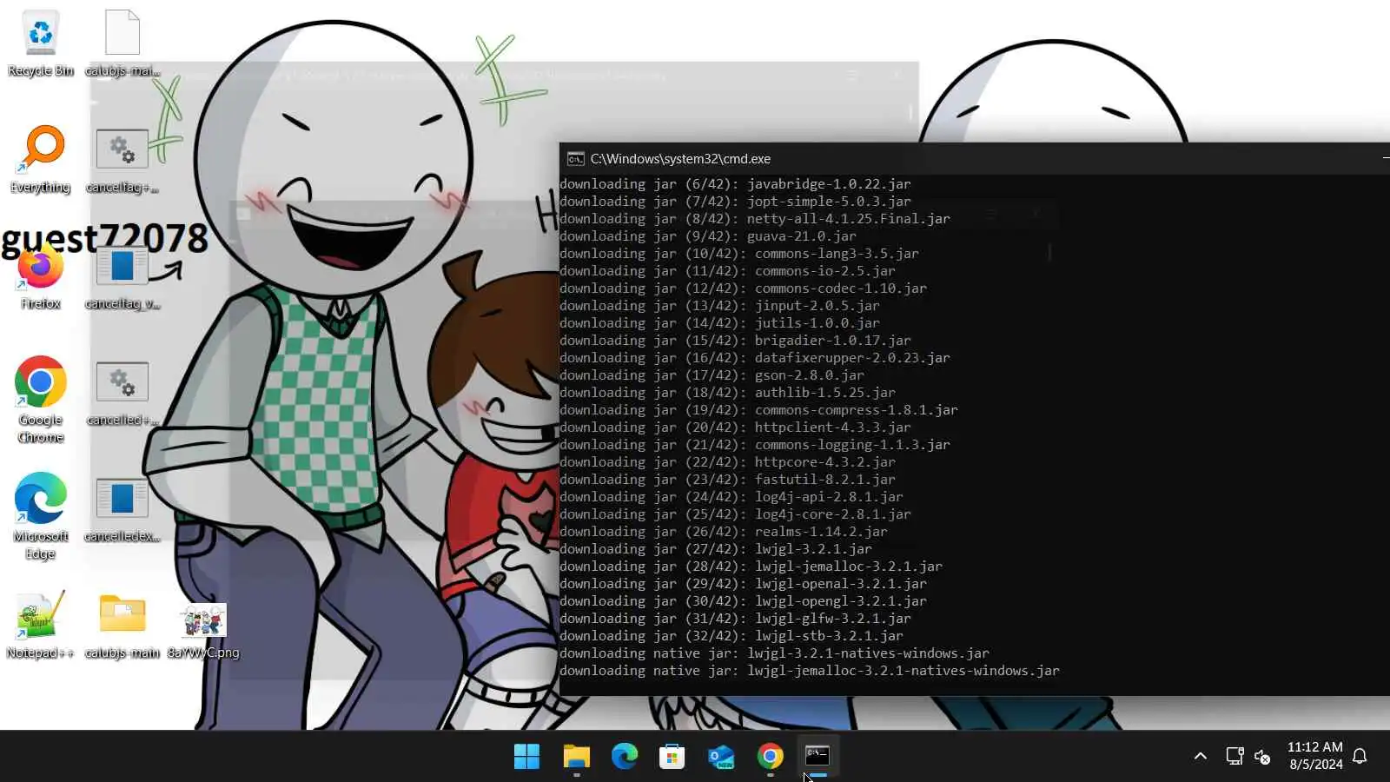Open the Windows Start menu
Screen dimensions: 1390x782
(526, 757)
